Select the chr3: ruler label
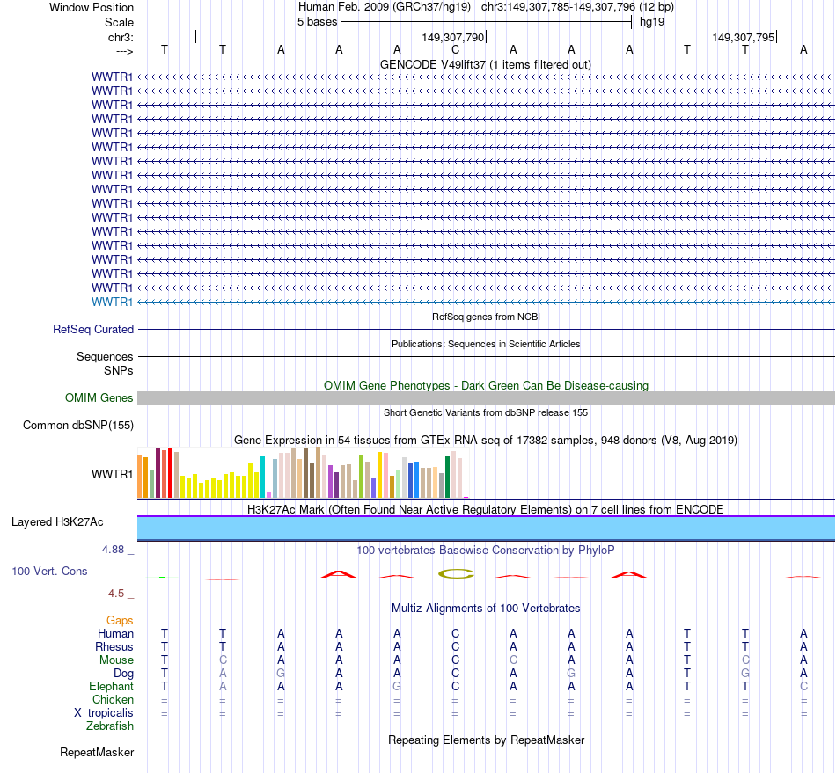Screen dimensions: 836x773 point(121,37)
